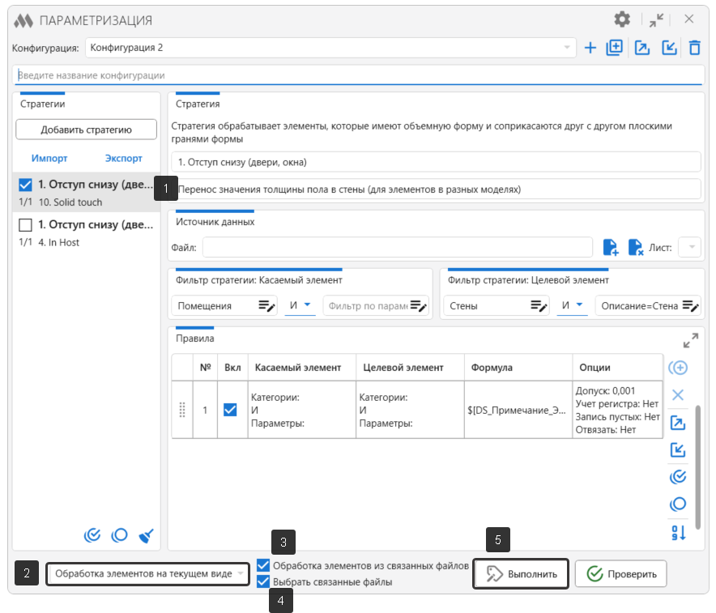The height and width of the screenshot is (613, 716).
Task: Click the Импорт link
Action: pyautogui.click(x=49, y=158)
